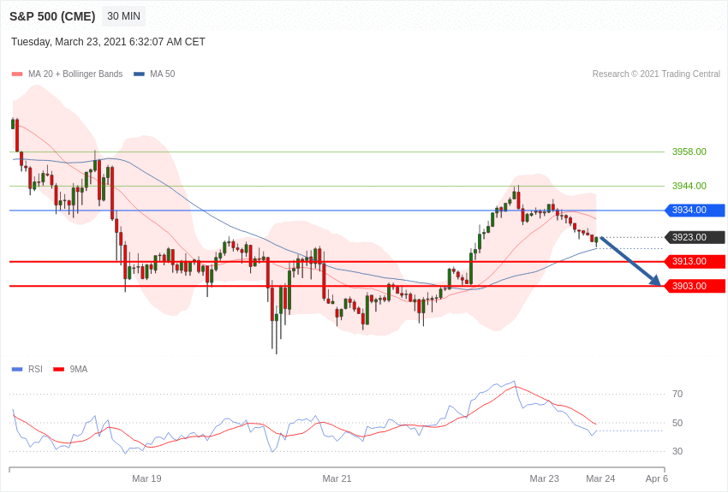
Task: Click the 9MA legend label
Action: click(79, 369)
